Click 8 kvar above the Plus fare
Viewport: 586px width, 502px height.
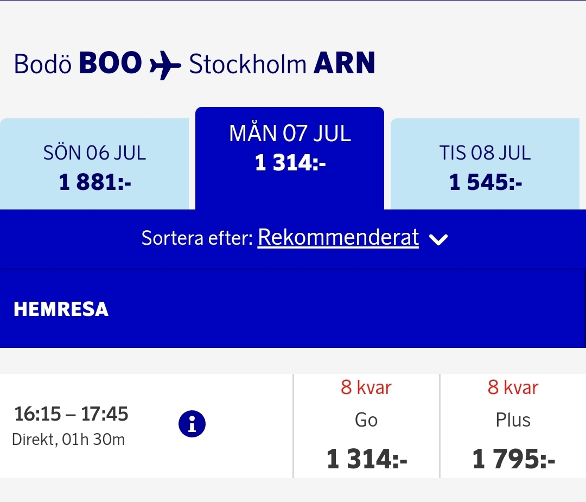(x=513, y=387)
